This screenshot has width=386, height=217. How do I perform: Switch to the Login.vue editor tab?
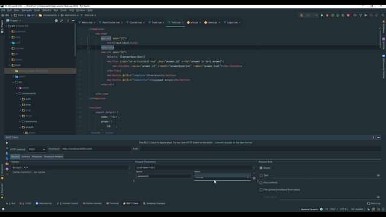coord(232,22)
